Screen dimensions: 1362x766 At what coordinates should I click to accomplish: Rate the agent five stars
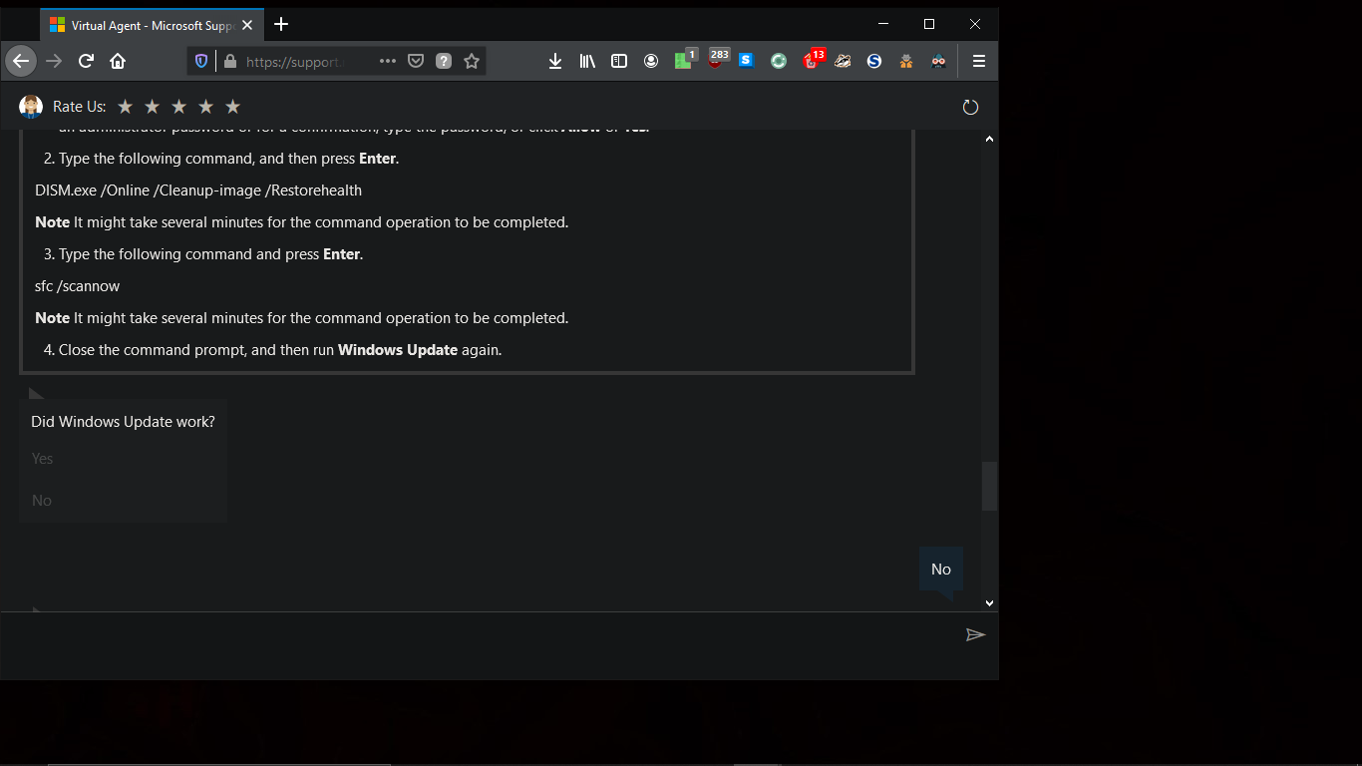(232, 107)
